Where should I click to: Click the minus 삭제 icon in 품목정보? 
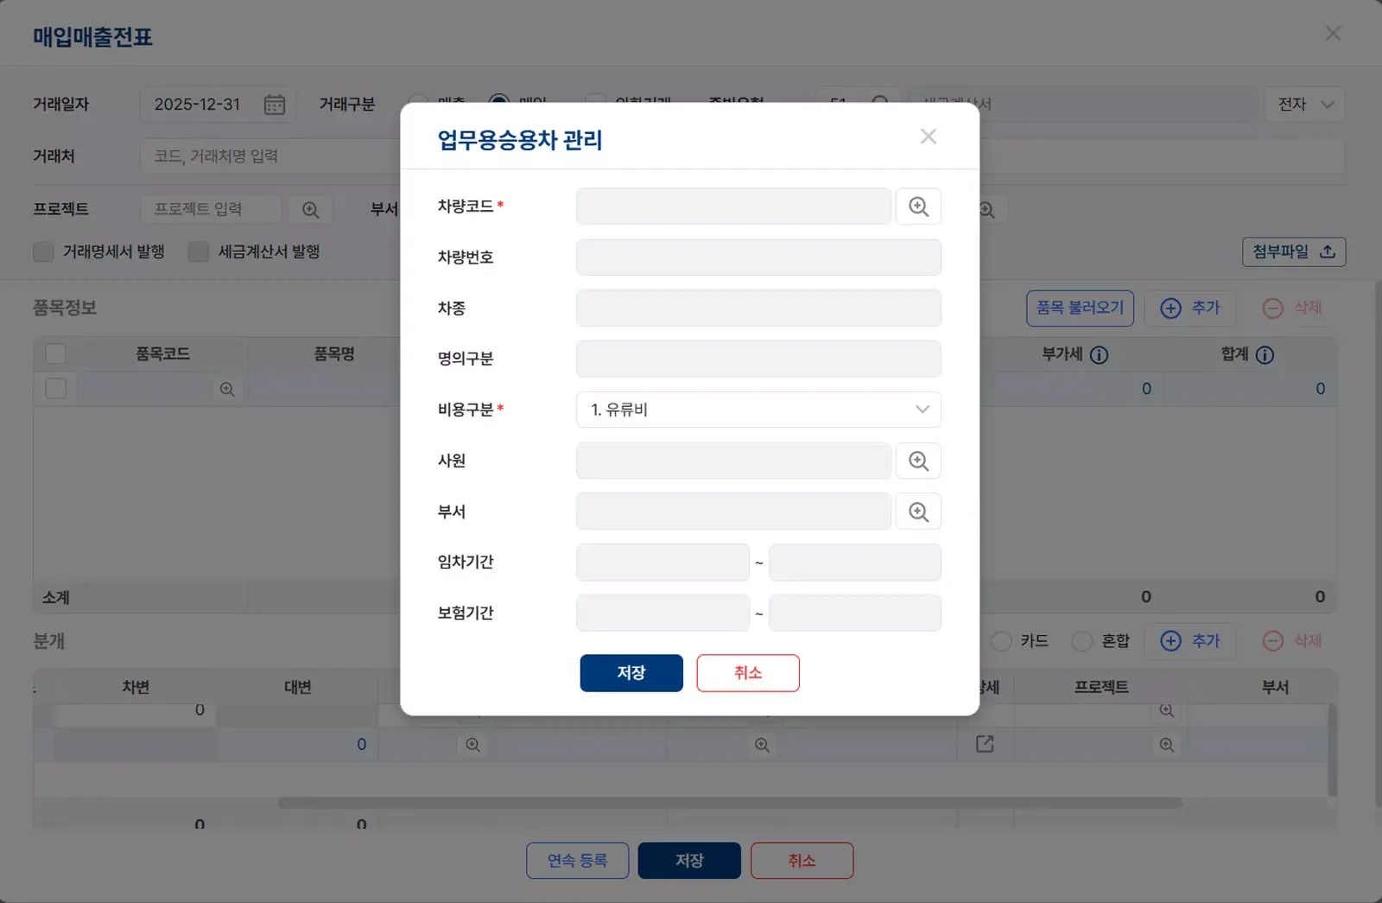[x=1272, y=308]
